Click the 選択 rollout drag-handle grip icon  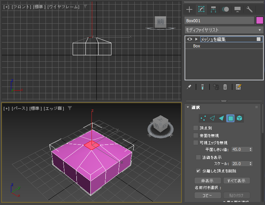click(x=256, y=107)
